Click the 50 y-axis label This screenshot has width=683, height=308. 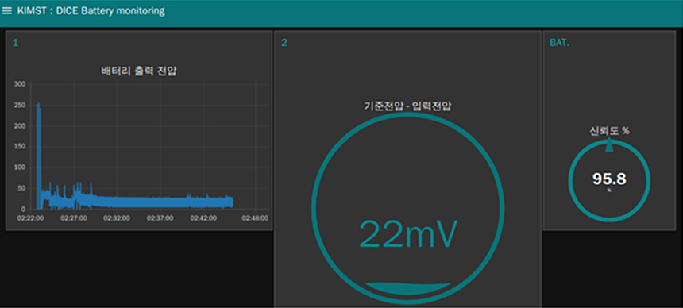pos(21,188)
